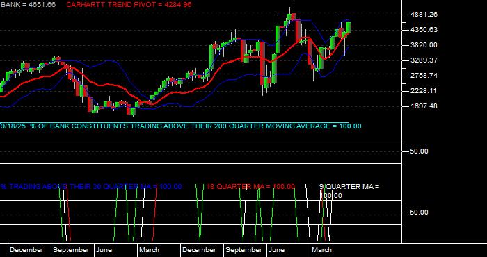Click the 1697.48 price axis label
The width and height of the screenshot is (487, 257).
424,106
